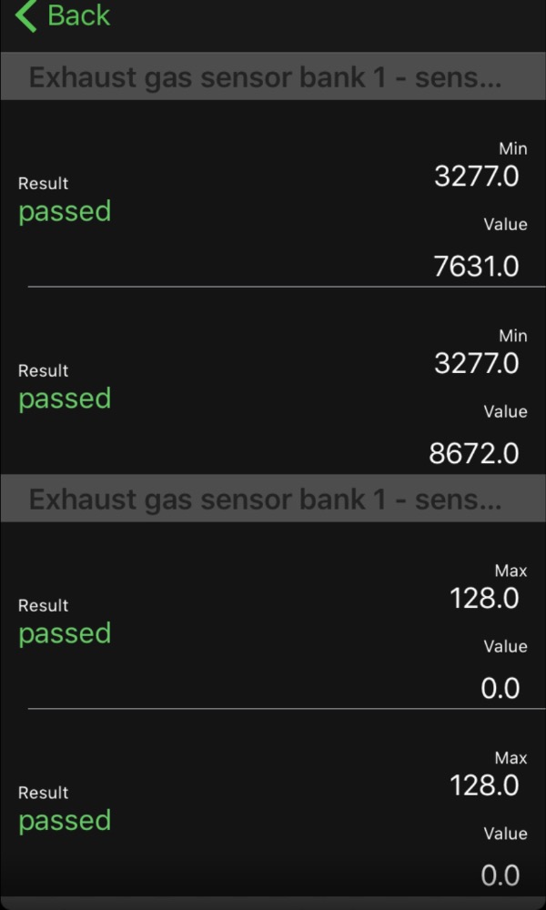Select the Min 3277.0 above value 8672.0
The height and width of the screenshot is (910, 546).
coord(476,363)
